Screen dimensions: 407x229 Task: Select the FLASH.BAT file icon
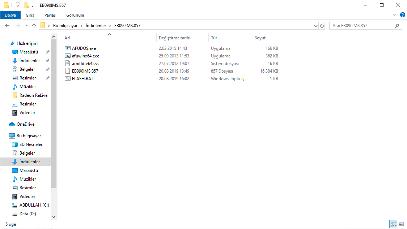pyautogui.click(x=68, y=78)
